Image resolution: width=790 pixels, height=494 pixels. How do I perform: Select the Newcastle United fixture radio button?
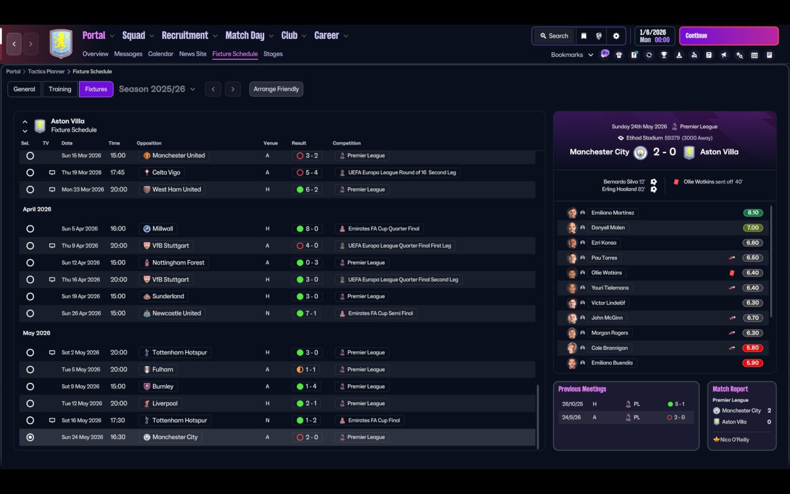pyautogui.click(x=30, y=313)
